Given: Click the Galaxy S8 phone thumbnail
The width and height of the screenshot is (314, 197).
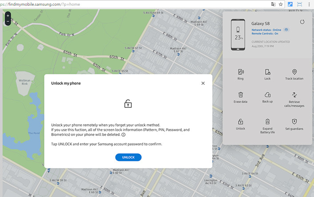Looking at the screenshot, I should (x=238, y=35).
